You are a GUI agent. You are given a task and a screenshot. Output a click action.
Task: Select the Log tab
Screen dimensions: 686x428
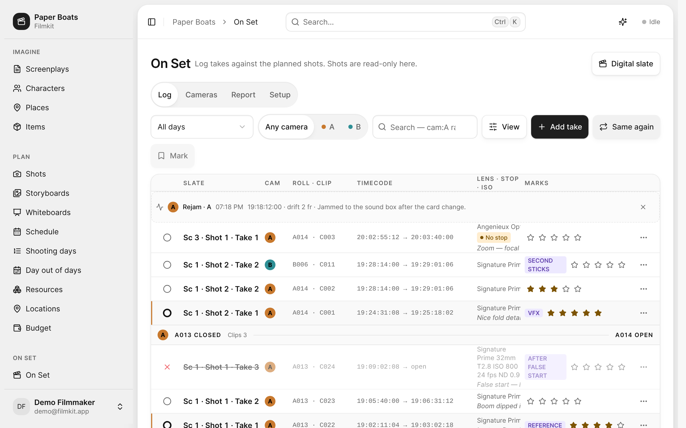pos(165,94)
